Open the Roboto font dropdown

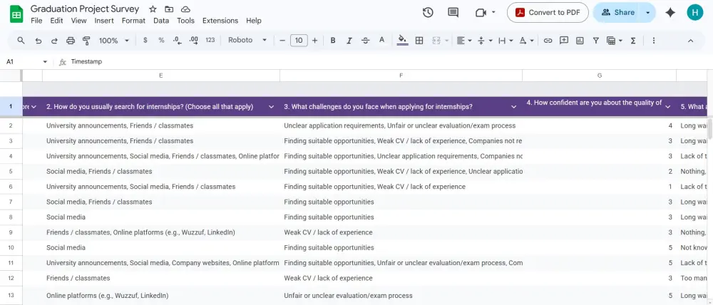[x=247, y=40]
